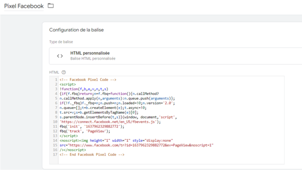Click the closing script tag on line 13

(x=69, y=136)
